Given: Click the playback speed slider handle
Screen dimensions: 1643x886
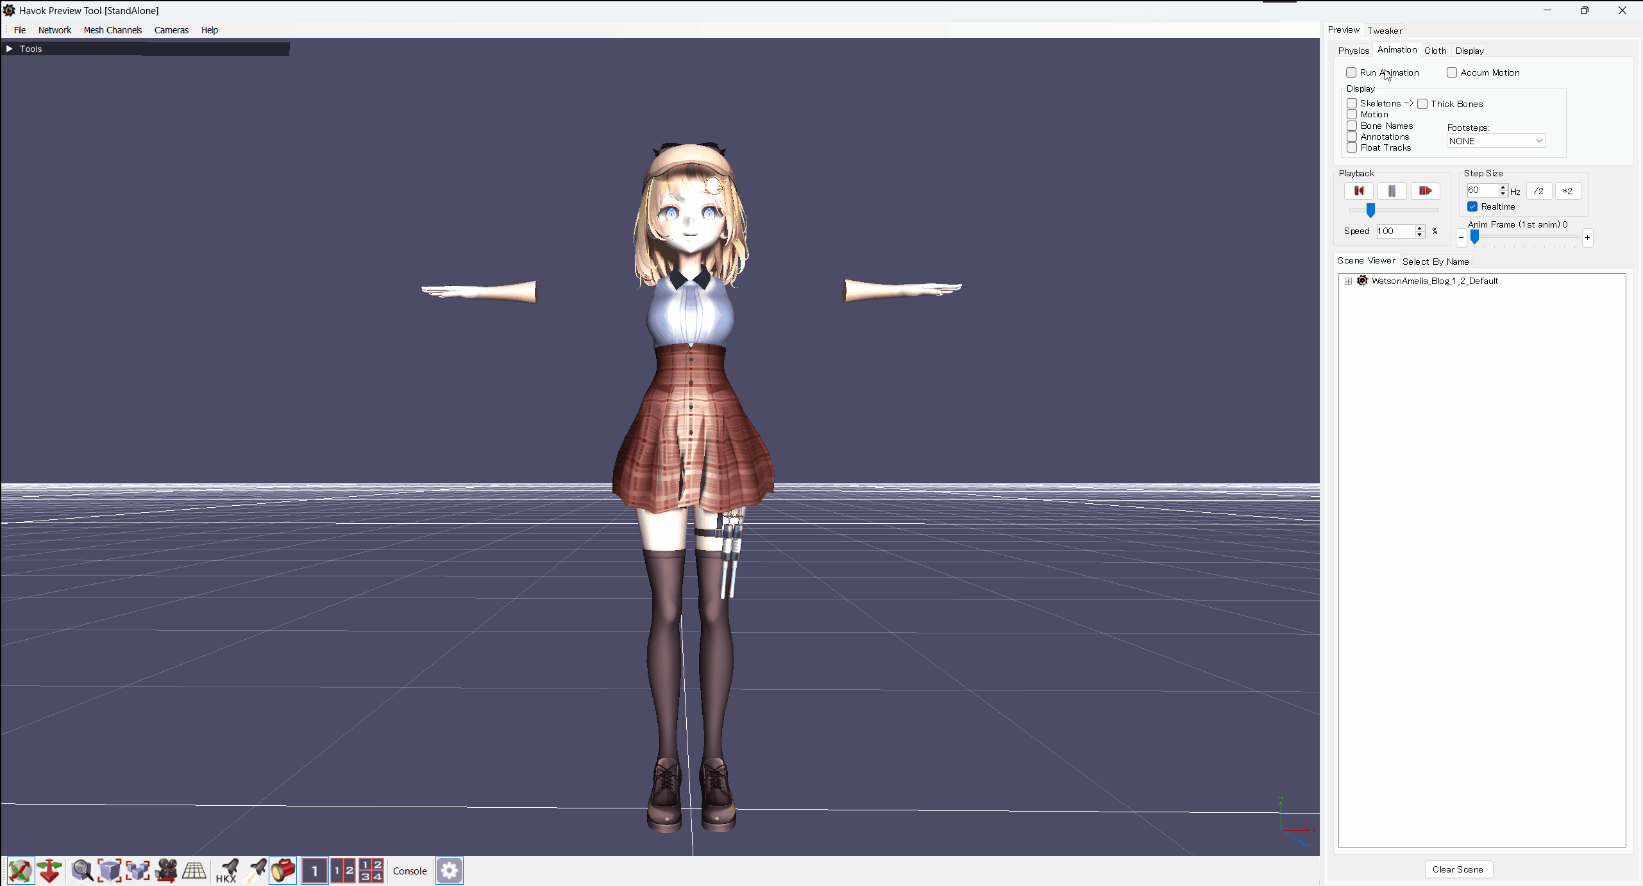Looking at the screenshot, I should 1370,210.
